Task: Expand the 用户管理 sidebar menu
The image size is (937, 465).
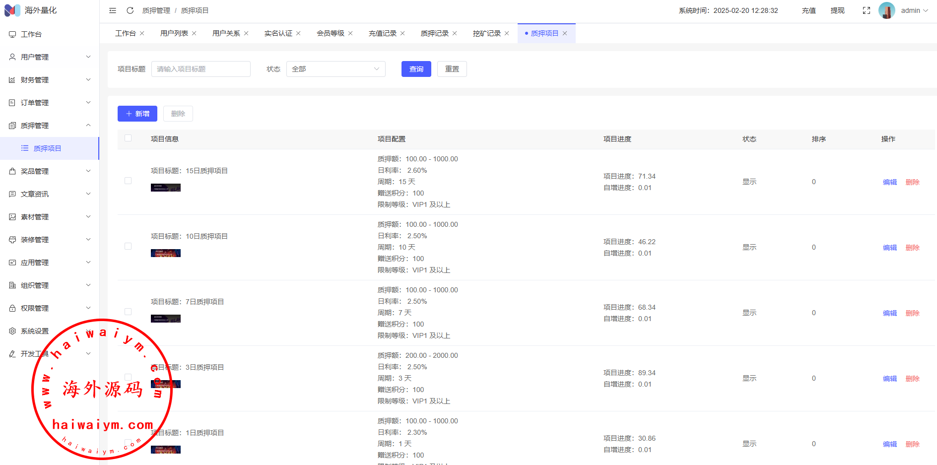Action: 50,57
